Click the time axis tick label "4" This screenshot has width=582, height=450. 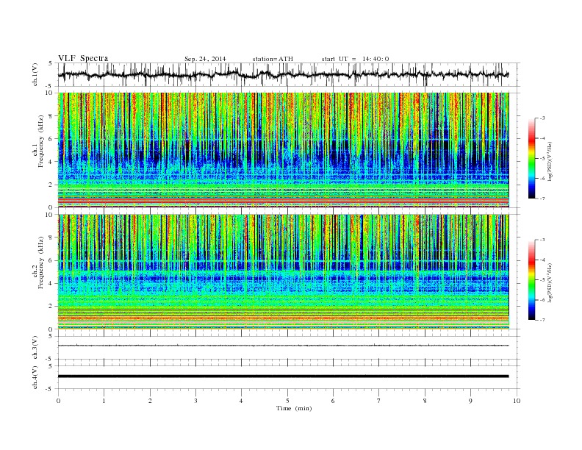(x=241, y=401)
